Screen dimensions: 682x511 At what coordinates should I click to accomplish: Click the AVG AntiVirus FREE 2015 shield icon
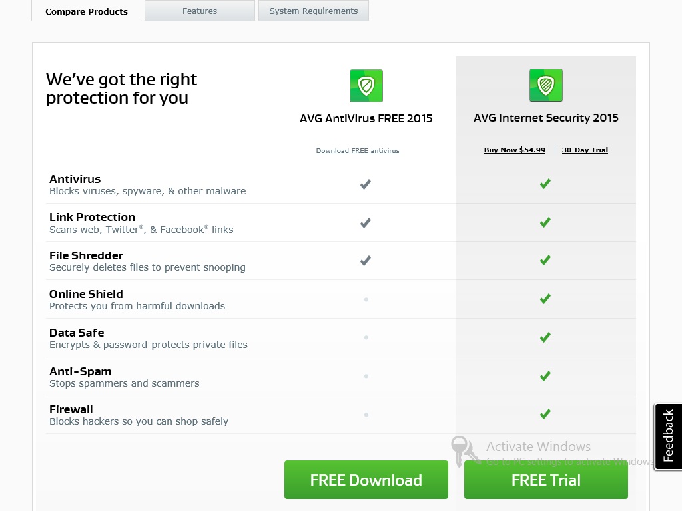coord(366,86)
